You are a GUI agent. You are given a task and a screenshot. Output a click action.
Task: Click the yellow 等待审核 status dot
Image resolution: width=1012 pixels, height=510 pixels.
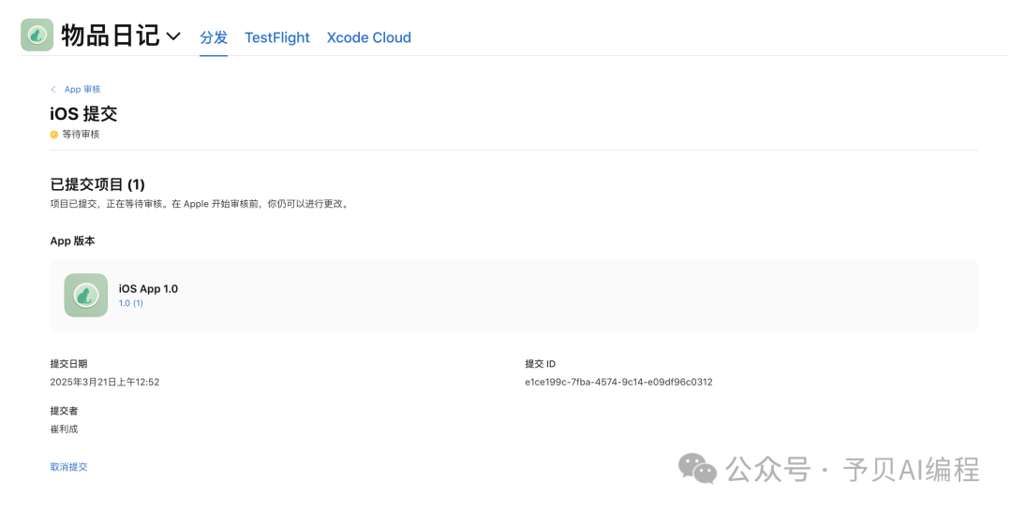[54, 135]
